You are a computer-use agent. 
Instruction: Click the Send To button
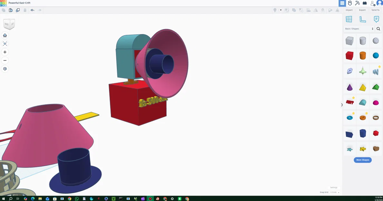pos(375,10)
